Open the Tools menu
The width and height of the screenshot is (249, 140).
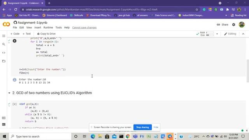point(58,28)
